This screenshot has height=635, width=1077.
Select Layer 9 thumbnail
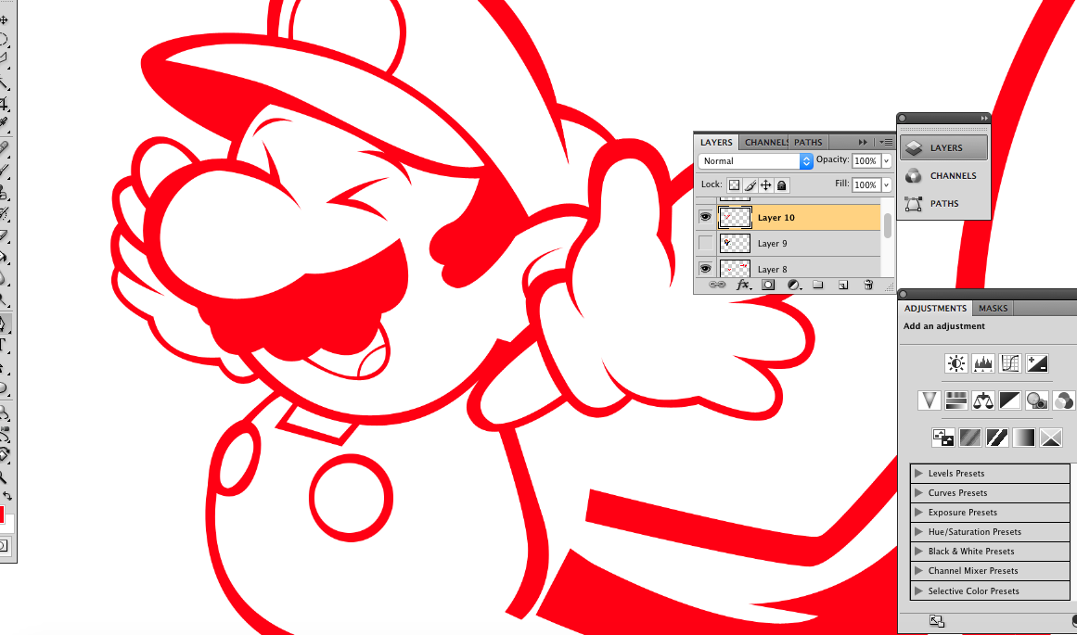(x=735, y=243)
